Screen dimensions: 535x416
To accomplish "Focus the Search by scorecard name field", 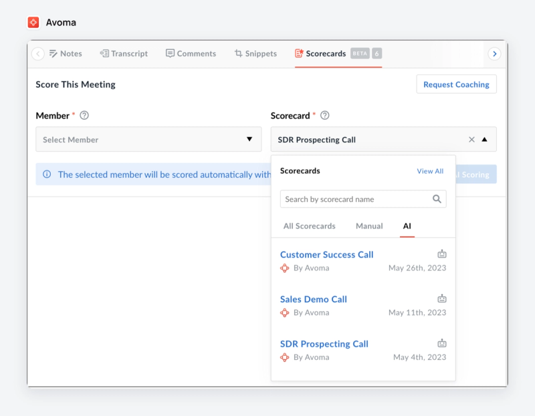I will click(363, 199).
